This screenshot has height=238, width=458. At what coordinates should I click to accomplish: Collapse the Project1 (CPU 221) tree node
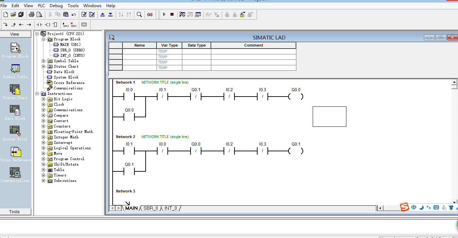37,34
